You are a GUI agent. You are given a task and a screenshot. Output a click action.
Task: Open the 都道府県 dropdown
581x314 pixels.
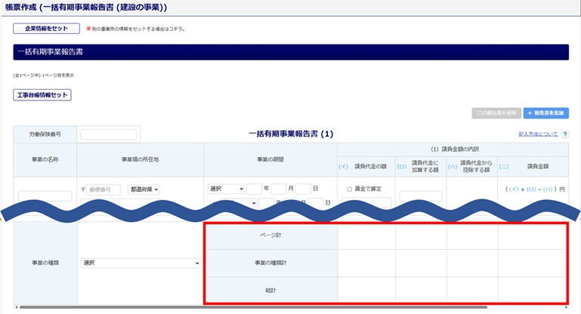tap(144, 189)
